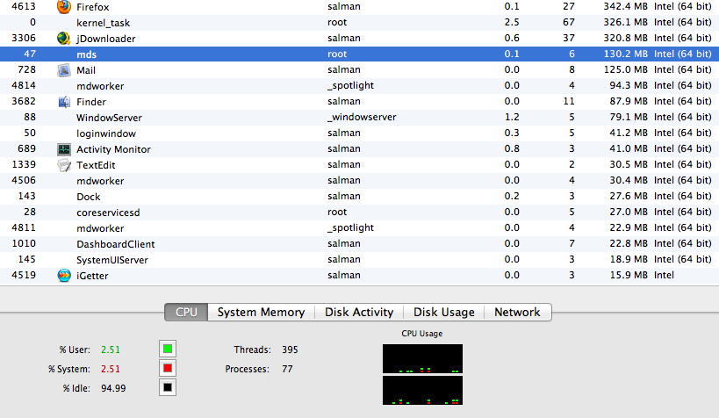Click kernel_task's CPU value 2.5
Screen dimensions: 719x418
tap(512, 22)
